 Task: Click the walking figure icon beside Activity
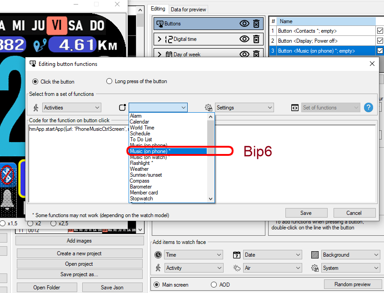click(x=158, y=268)
